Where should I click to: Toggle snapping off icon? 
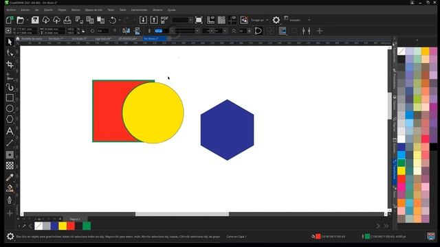tap(244, 20)
